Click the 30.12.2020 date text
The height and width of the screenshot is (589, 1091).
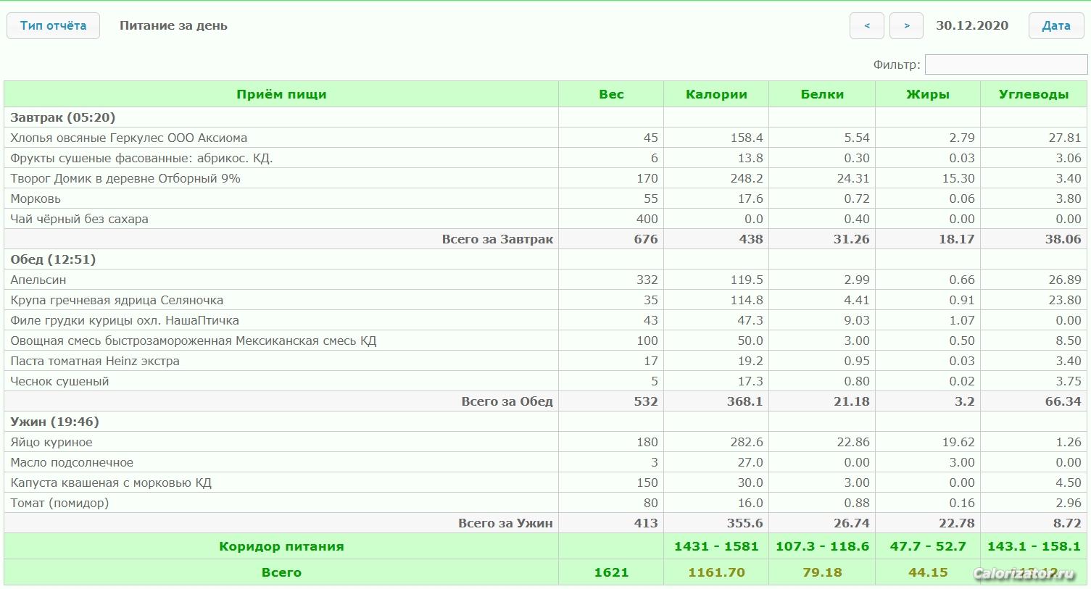[x=972, y=25]
